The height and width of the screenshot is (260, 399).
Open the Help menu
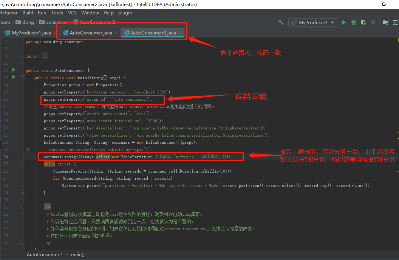[108, 13]
